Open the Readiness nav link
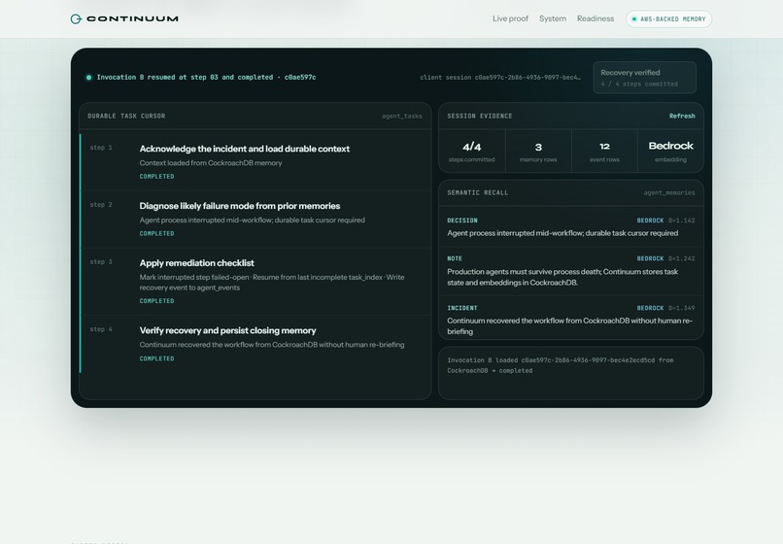Viewport: 783px width, 544px height. click(x=596, y=18)
